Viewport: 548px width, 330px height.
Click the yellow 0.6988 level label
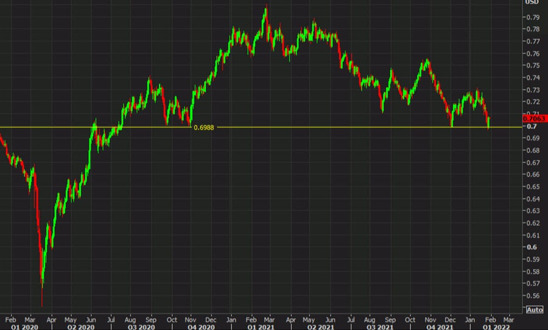coord(204,128)
